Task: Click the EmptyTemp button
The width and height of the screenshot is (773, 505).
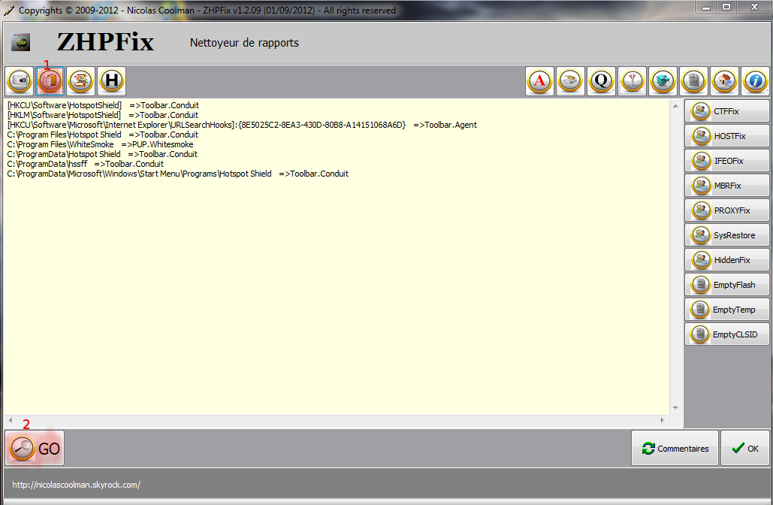Action: click(726, 310)
